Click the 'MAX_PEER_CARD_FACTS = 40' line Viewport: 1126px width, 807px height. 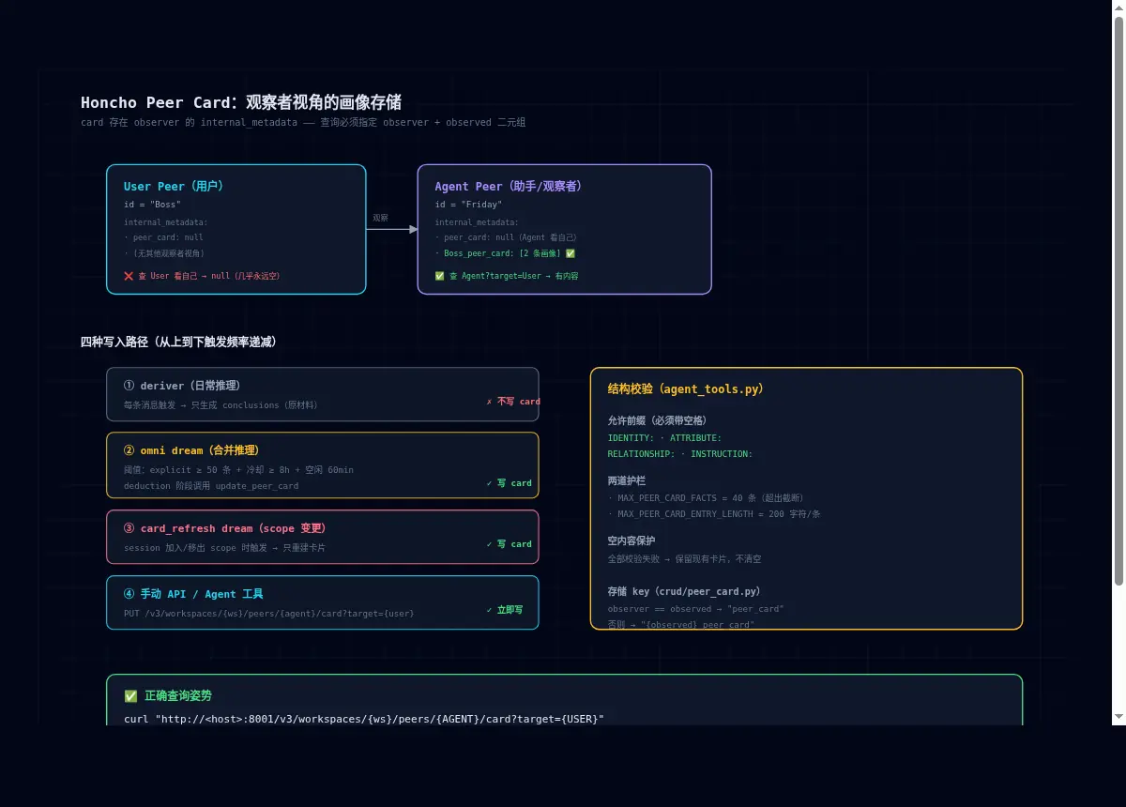[706, 498]
